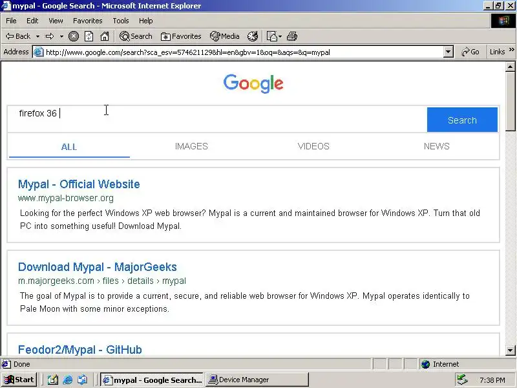
Task: Restore down the Internet Explorer window
Action: tap(497, 6)
